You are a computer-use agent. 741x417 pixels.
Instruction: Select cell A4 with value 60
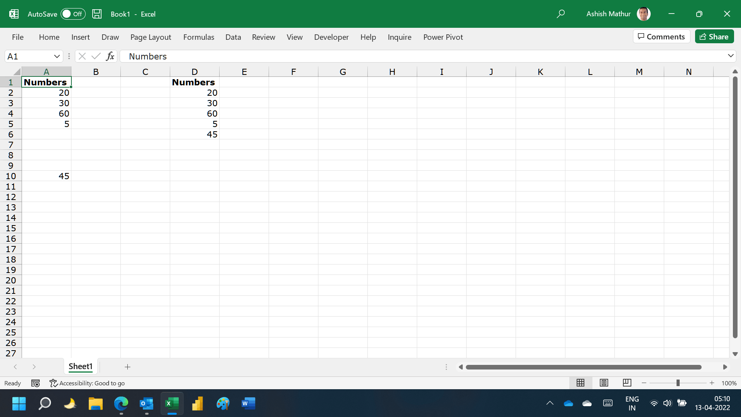pyautogui.click(x=46, y=114)
